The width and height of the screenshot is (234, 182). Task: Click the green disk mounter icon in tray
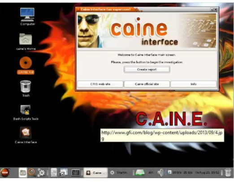click(140, 173)
